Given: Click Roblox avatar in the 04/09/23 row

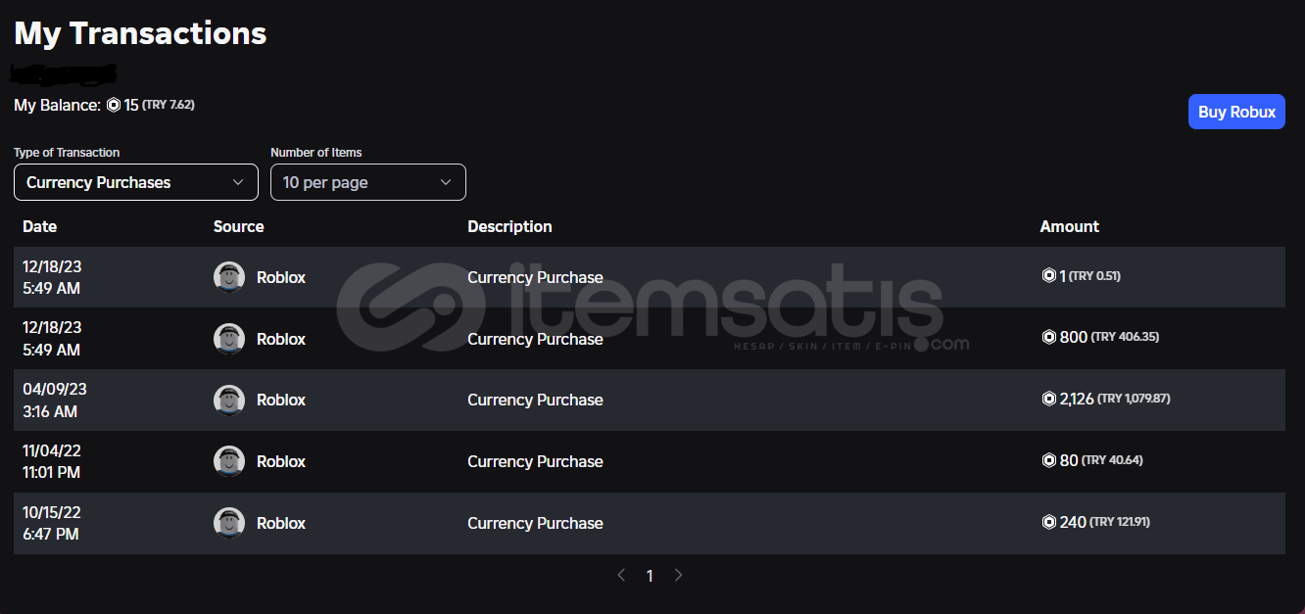Looking at the screenshot, I should (229, 400).
